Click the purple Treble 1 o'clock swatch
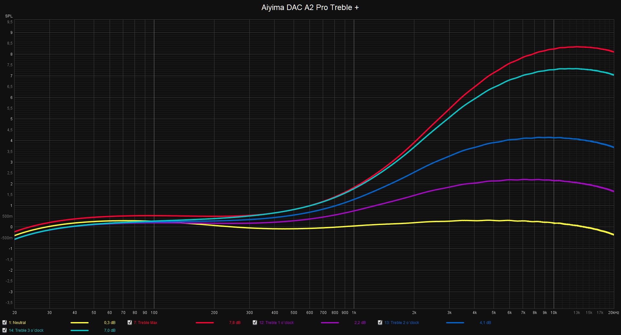 (330, 323)
